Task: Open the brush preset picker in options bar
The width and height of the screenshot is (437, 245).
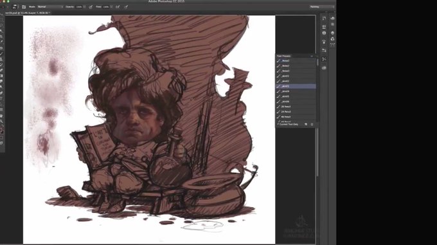Action: coord(15,6)
